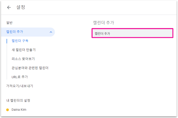Open 가져오기/내보내기 section
This screenshot has height=118, width=178.
20,86
